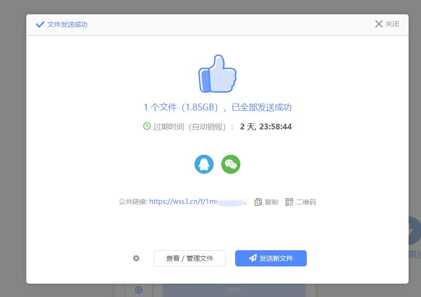Click the gear icon below the dialog

139,290
